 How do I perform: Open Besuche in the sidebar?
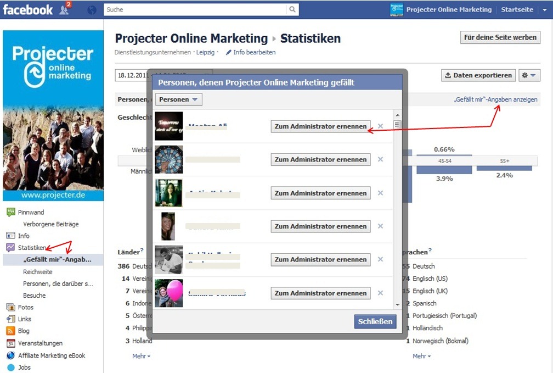point(34,296)
